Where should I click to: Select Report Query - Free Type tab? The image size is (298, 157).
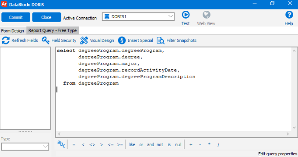coord(52,31)
